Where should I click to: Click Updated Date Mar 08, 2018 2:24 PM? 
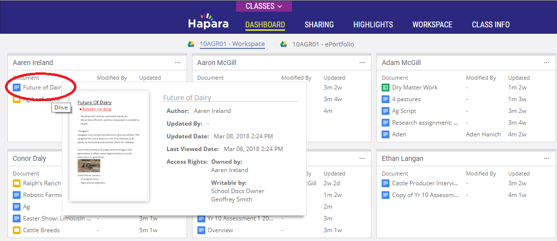[x=243, y=136]
